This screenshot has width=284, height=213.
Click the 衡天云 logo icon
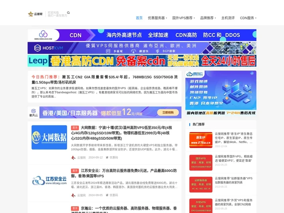click(34, 112)
